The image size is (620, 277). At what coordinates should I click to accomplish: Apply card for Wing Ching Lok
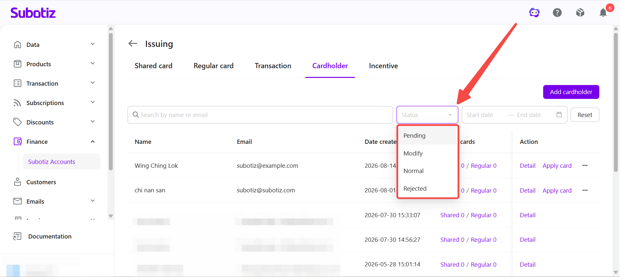[x=557, y=165]
